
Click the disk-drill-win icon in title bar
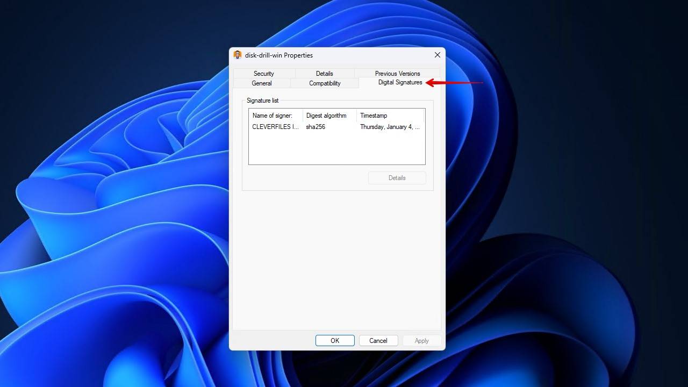[x=238, y=55]
